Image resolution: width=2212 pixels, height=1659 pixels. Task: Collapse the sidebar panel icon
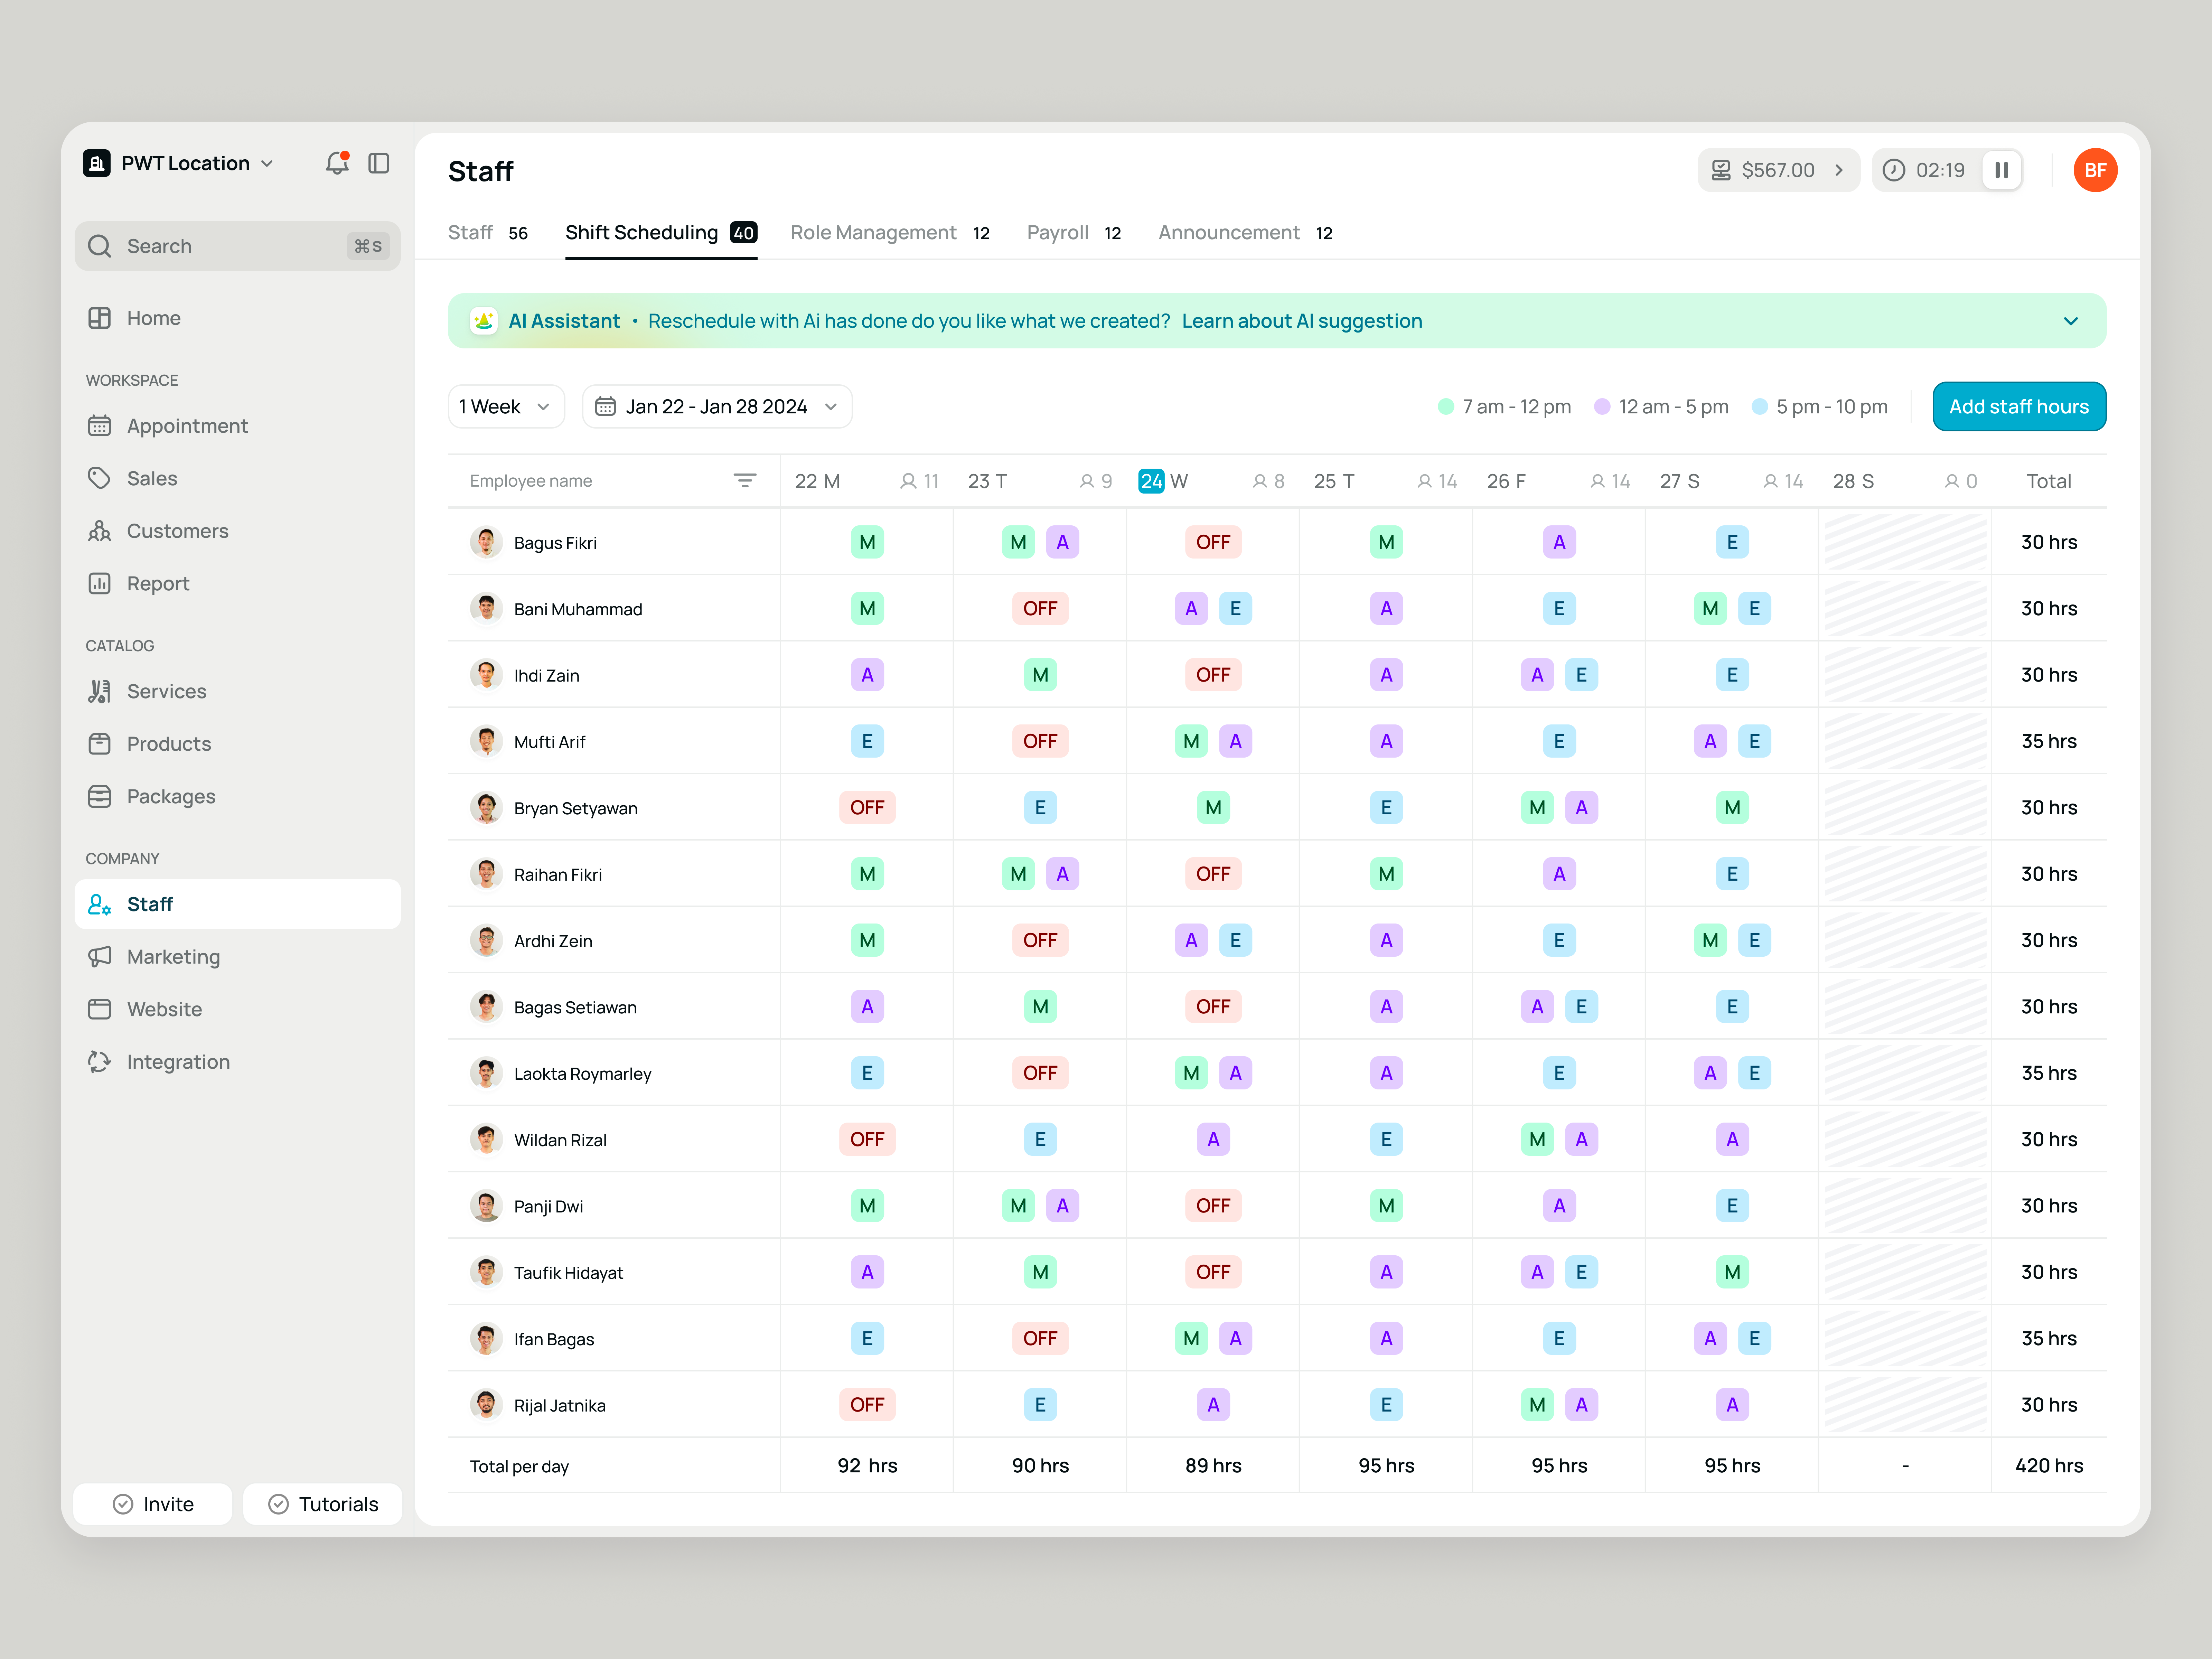(x=379, y=163)
